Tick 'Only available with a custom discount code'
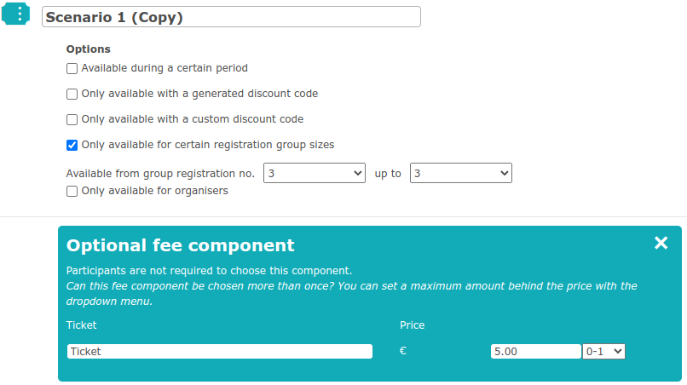This screenshot has width=687, height=385. (72, 119)
